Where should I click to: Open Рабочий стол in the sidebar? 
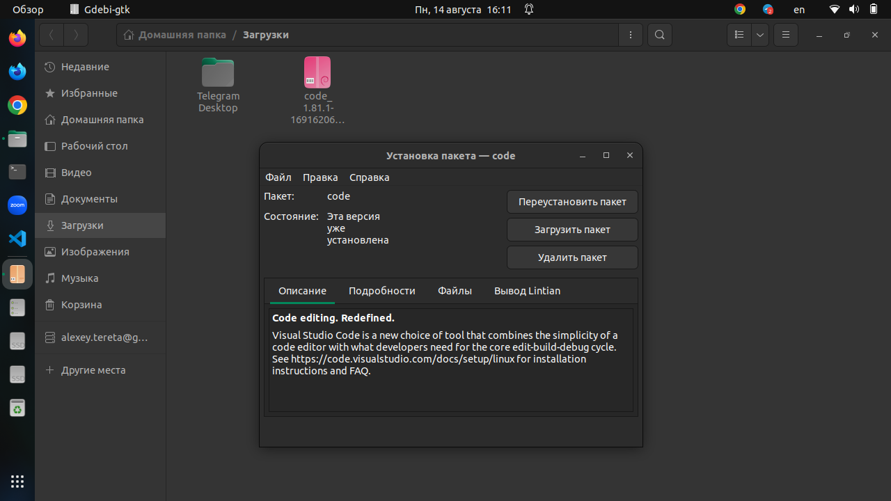pos(100,146)
